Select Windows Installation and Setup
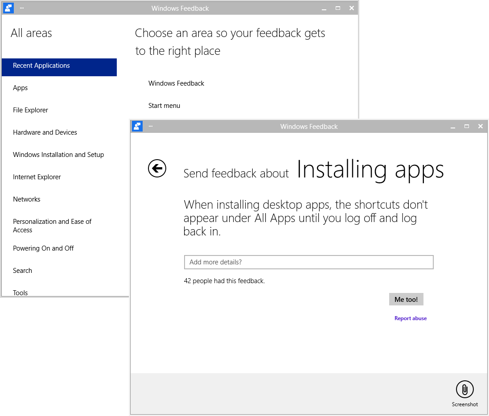This screenshot has width=489, height=416. coord(59,155)
